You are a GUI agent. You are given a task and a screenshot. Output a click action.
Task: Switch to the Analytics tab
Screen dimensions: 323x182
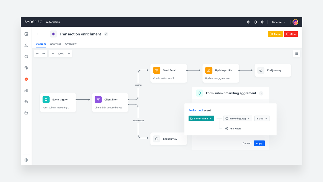[56, 44]
